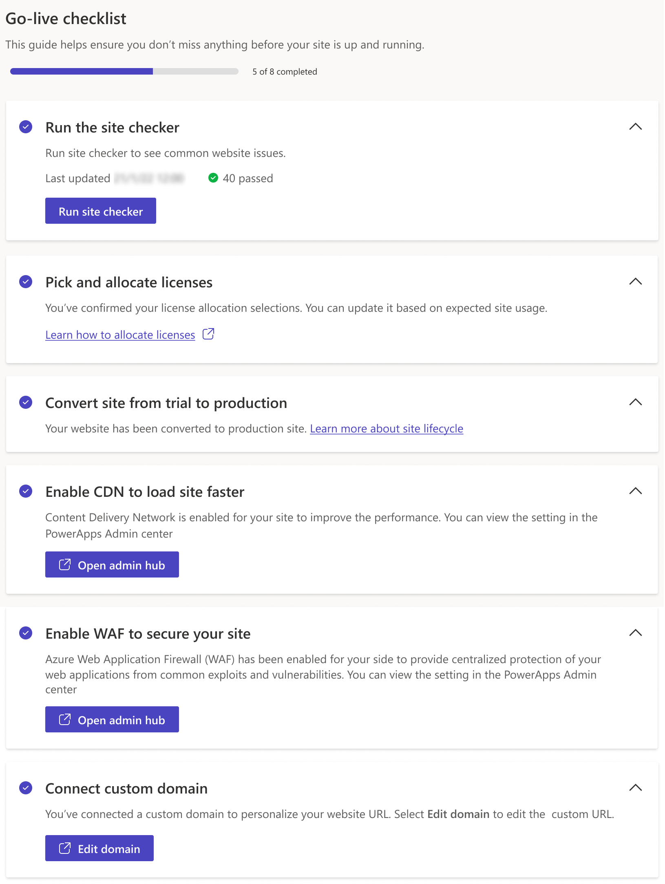Click the external link icon on the "Edit domain" button

(64, 848)
